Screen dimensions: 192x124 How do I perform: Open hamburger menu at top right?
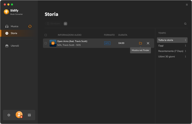187,5
